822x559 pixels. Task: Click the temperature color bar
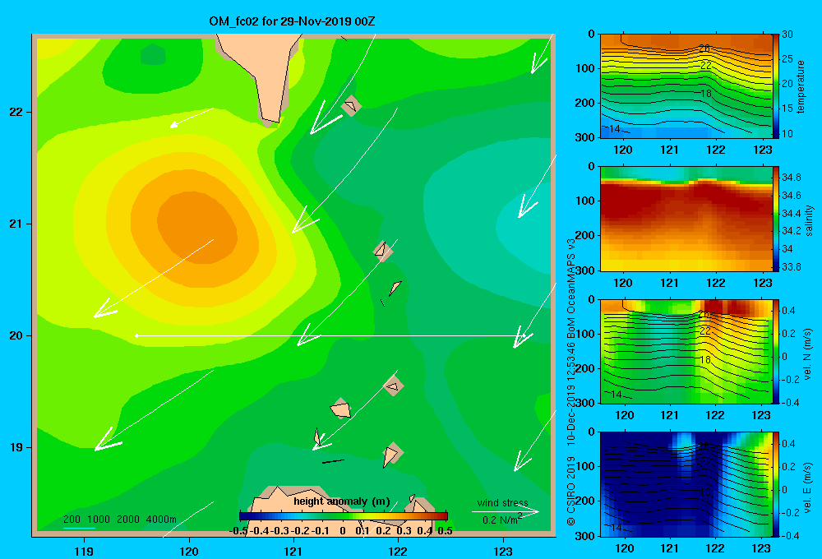776,86
